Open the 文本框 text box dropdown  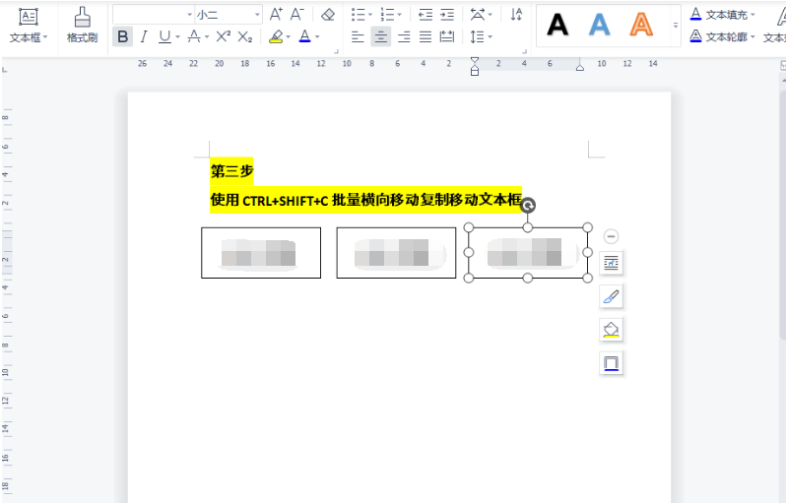tap(28, 37)
